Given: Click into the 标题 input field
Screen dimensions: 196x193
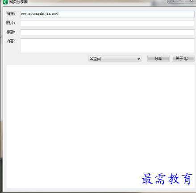Looking at the screenshot, I should (x=107, y=32).
